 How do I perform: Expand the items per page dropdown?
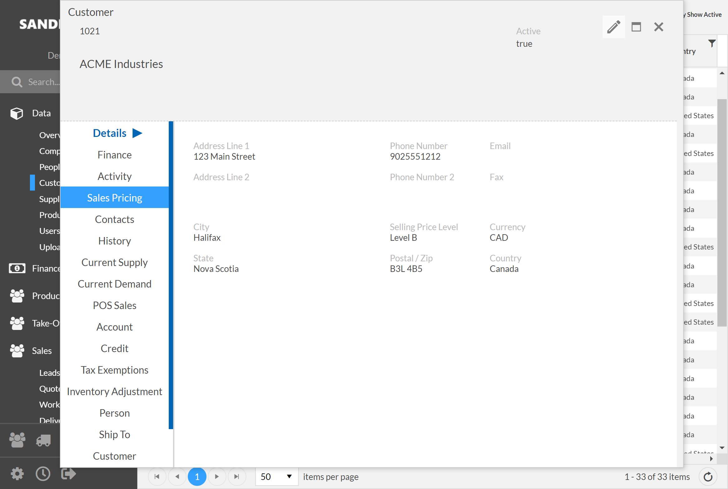(289, 476)
